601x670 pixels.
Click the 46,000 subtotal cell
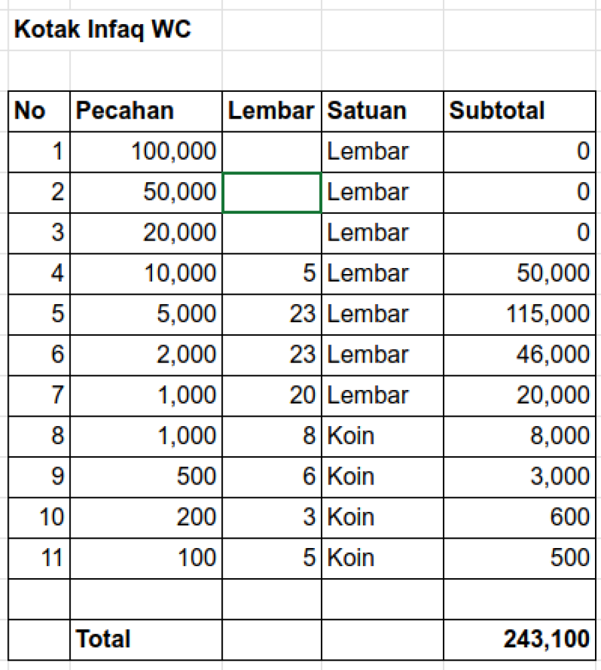(519, 355)
